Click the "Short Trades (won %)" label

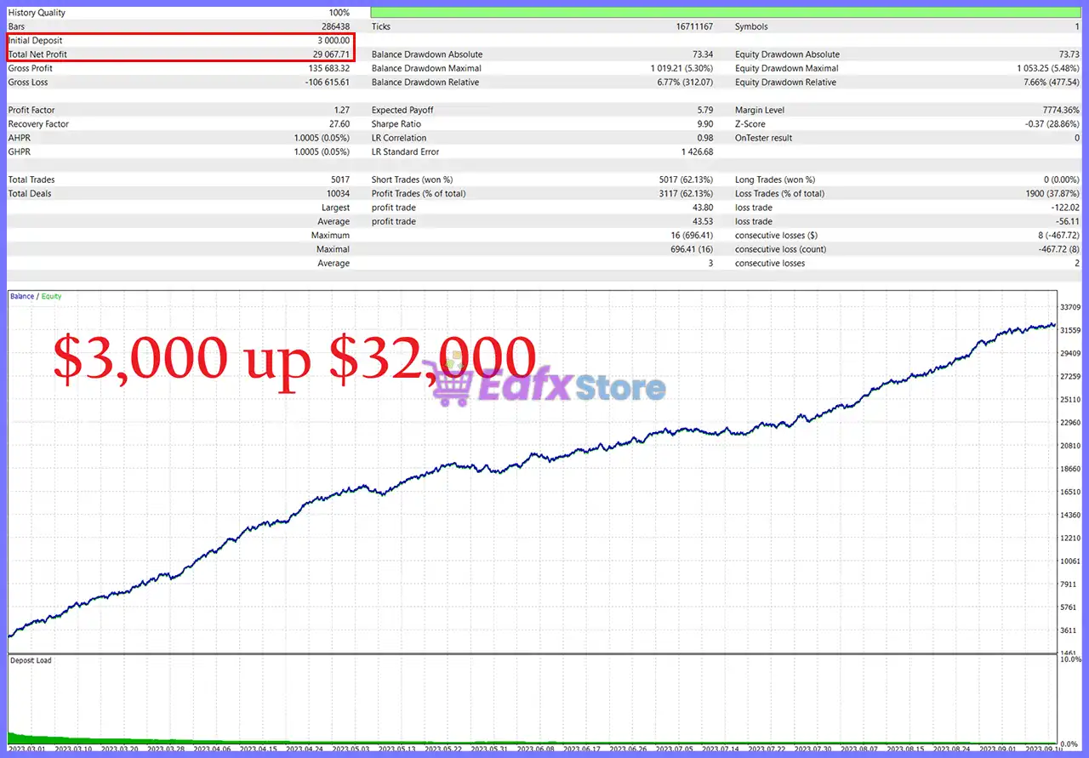[x=412, y=180]
